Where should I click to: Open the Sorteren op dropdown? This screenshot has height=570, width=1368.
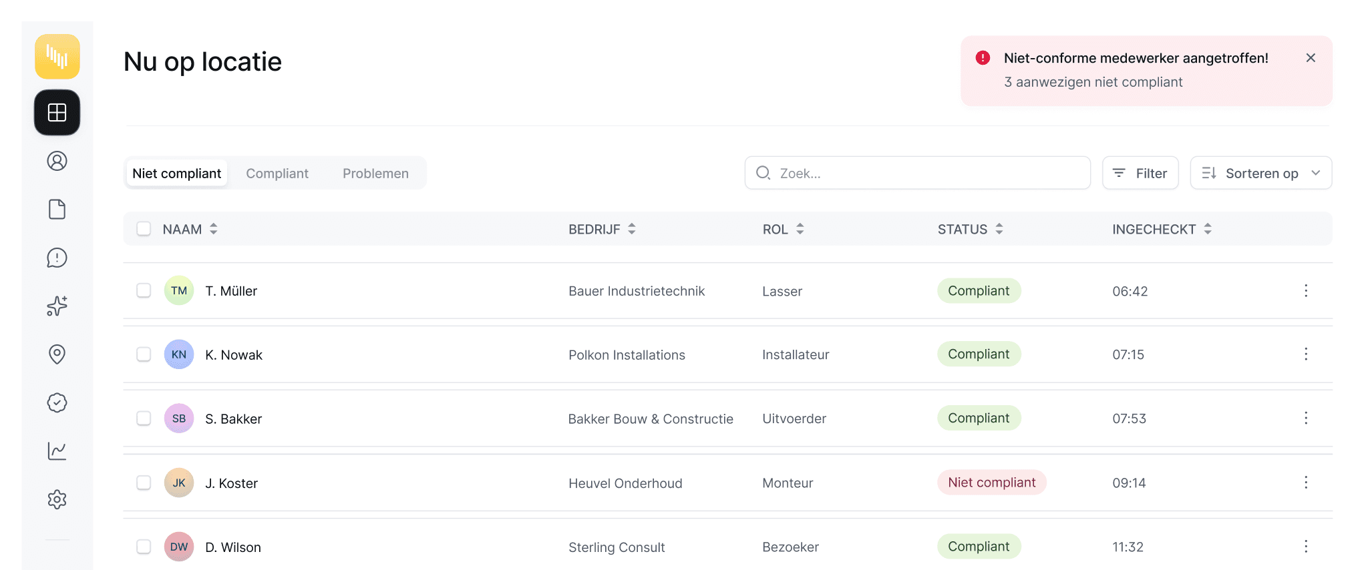pyautogui.click(x=1260, y=173)
